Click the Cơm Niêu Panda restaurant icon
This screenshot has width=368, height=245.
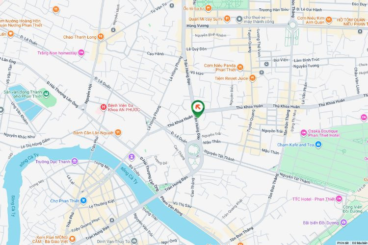[240, 68]
